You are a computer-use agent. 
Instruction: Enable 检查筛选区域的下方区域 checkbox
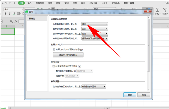pyautogui.click(x=54, y=66)
